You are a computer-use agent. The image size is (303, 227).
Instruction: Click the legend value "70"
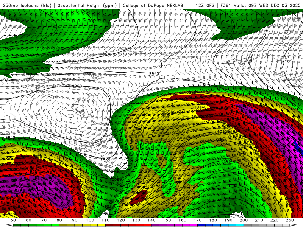click(x=44, y=220)
